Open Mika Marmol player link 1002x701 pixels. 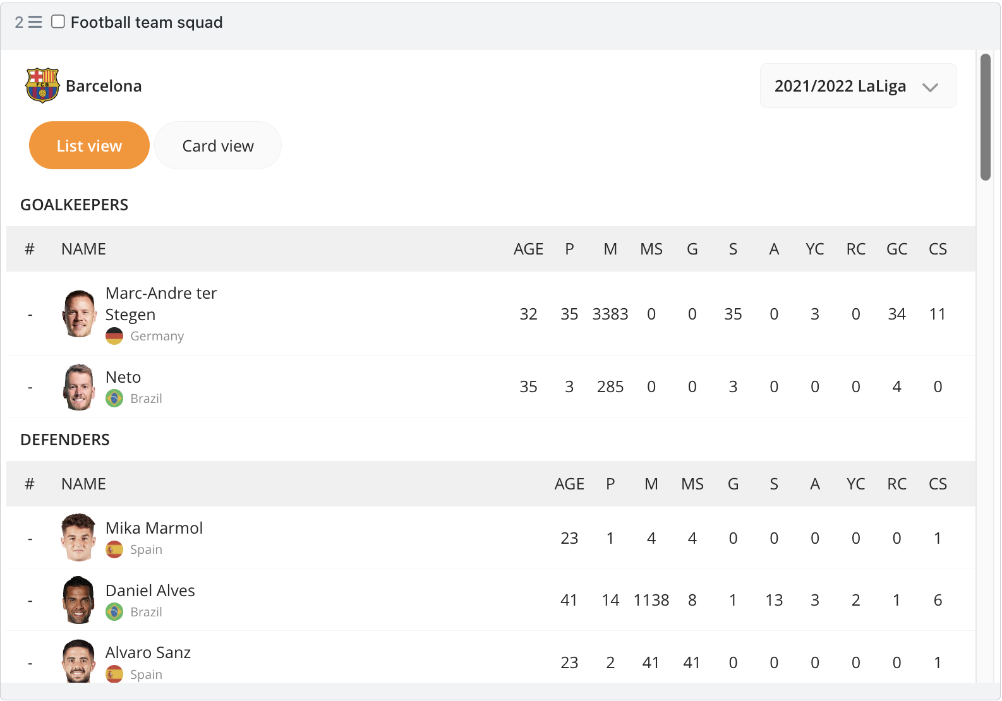point(154,528)
